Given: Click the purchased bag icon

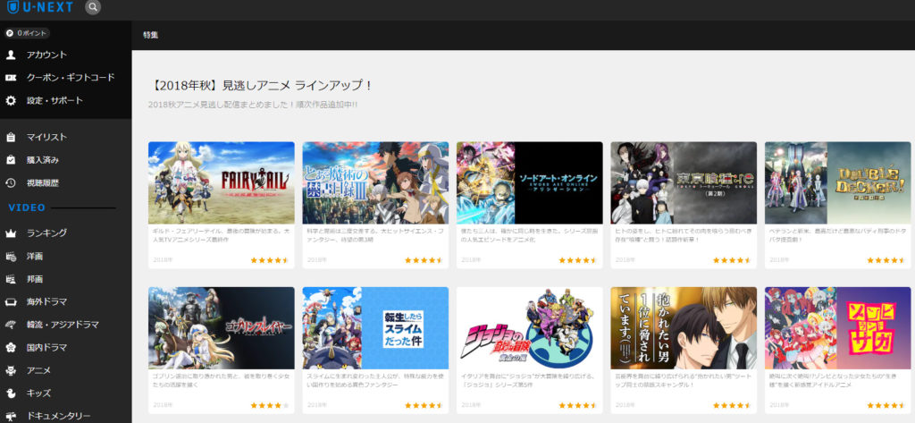Looking at the screenshot, I should click(11, 160).
